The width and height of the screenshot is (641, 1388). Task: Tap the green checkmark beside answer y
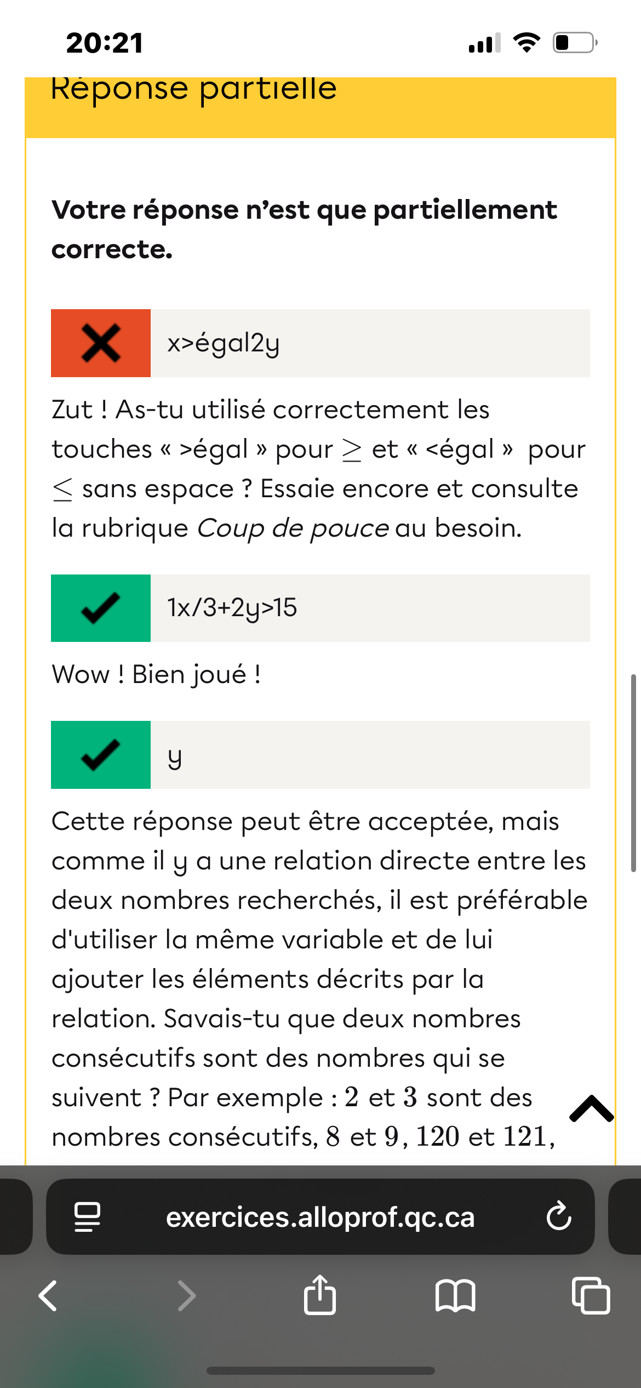pos(101,755)
